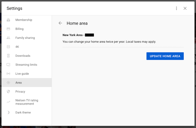This screenshot has height=128, width=196.
Task: Select Dark theme in the sidebar
Action: pyautogui.click(x=27, y=112)
